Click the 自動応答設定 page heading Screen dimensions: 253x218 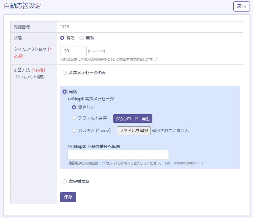[x=22, y=6]
